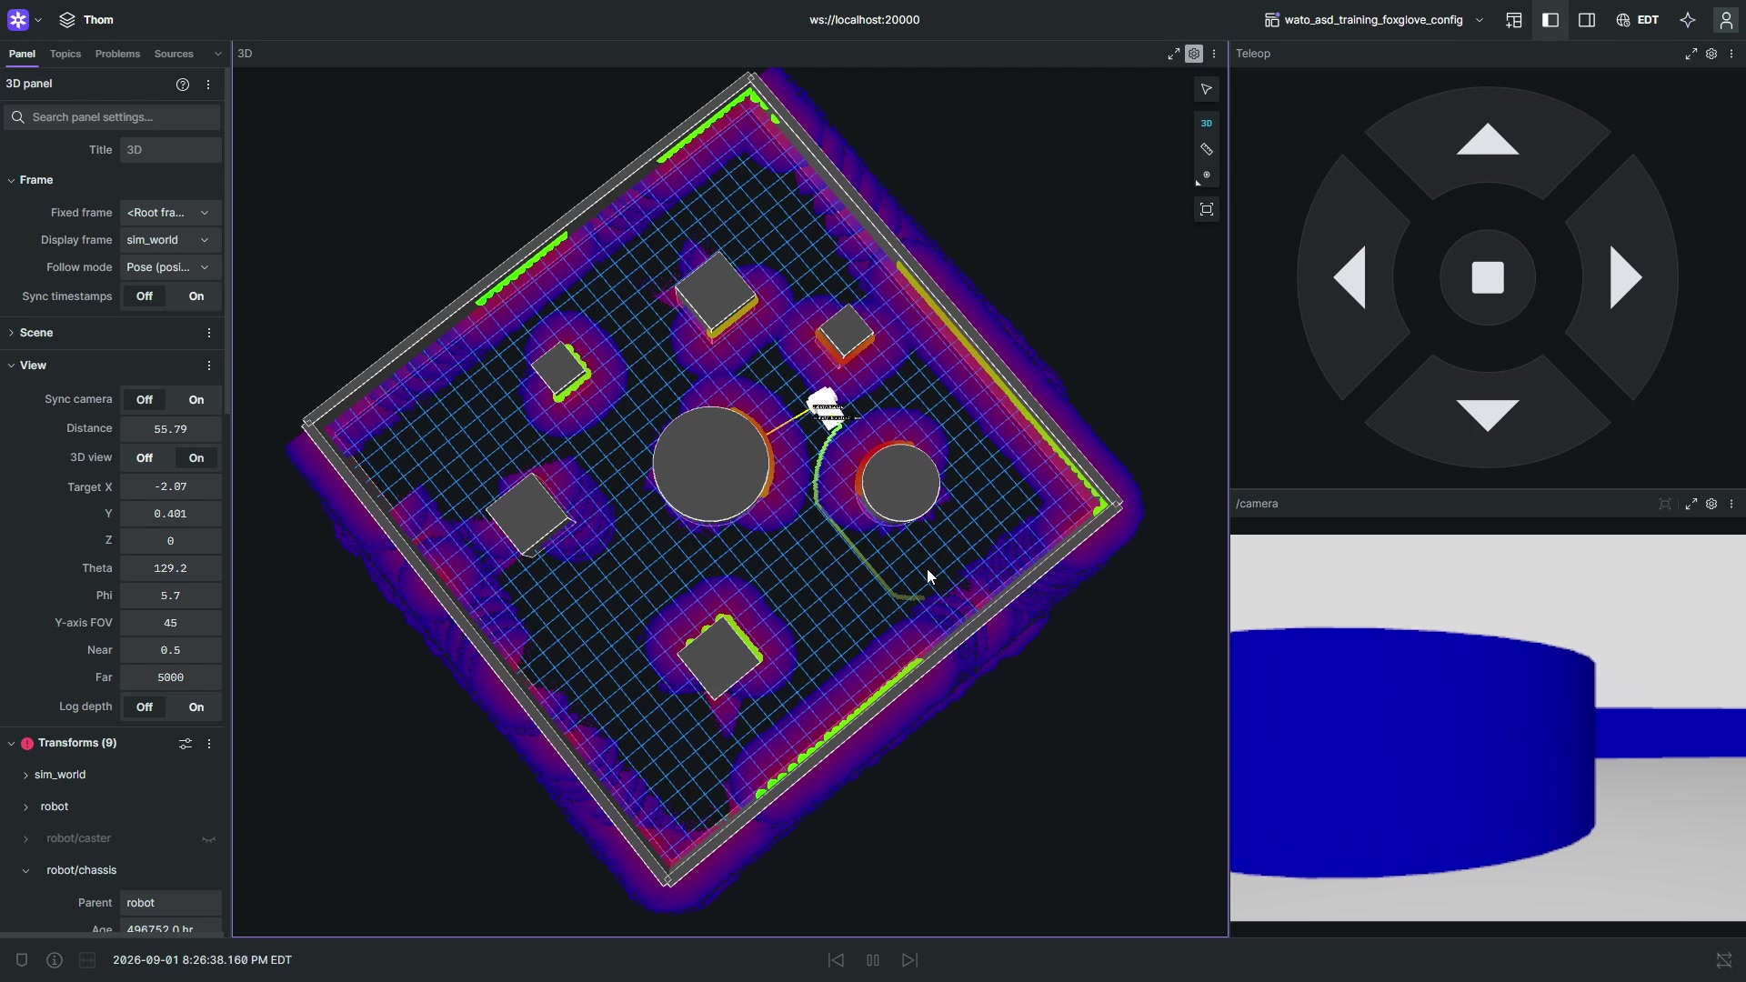The height and width of the screenshot is (982, 1746).
Task: Select the measure distance ruler tool
Action: 1207,149
